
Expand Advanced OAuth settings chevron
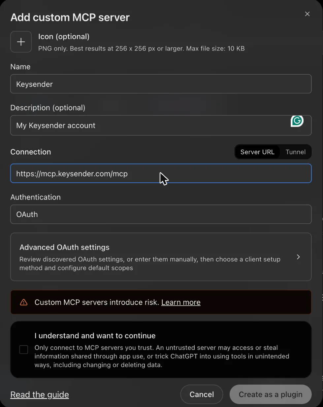click(298, 257)
